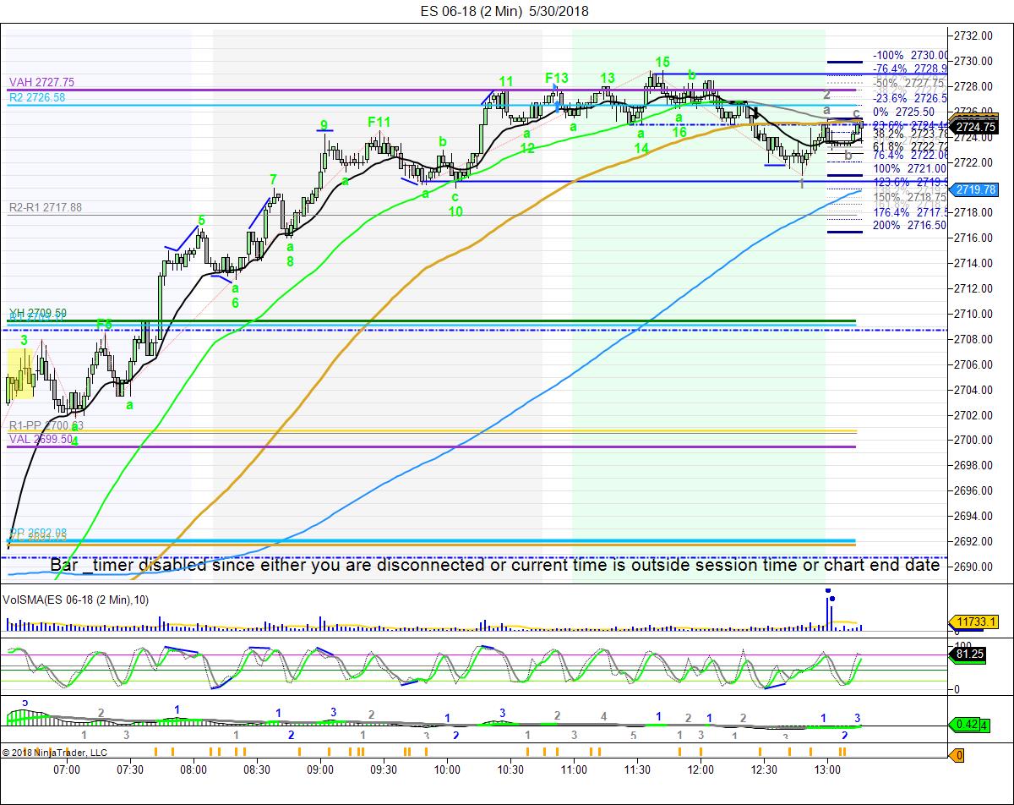Click the R2-R1 2717.88 midpoint label
The width and height of the screenshot is (1014, 805).
coord(46,207)
